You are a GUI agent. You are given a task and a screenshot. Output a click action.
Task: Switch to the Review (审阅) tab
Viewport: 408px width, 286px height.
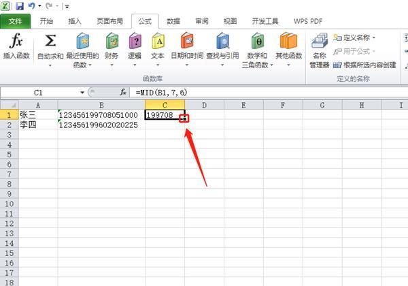(x=202, y=21)
